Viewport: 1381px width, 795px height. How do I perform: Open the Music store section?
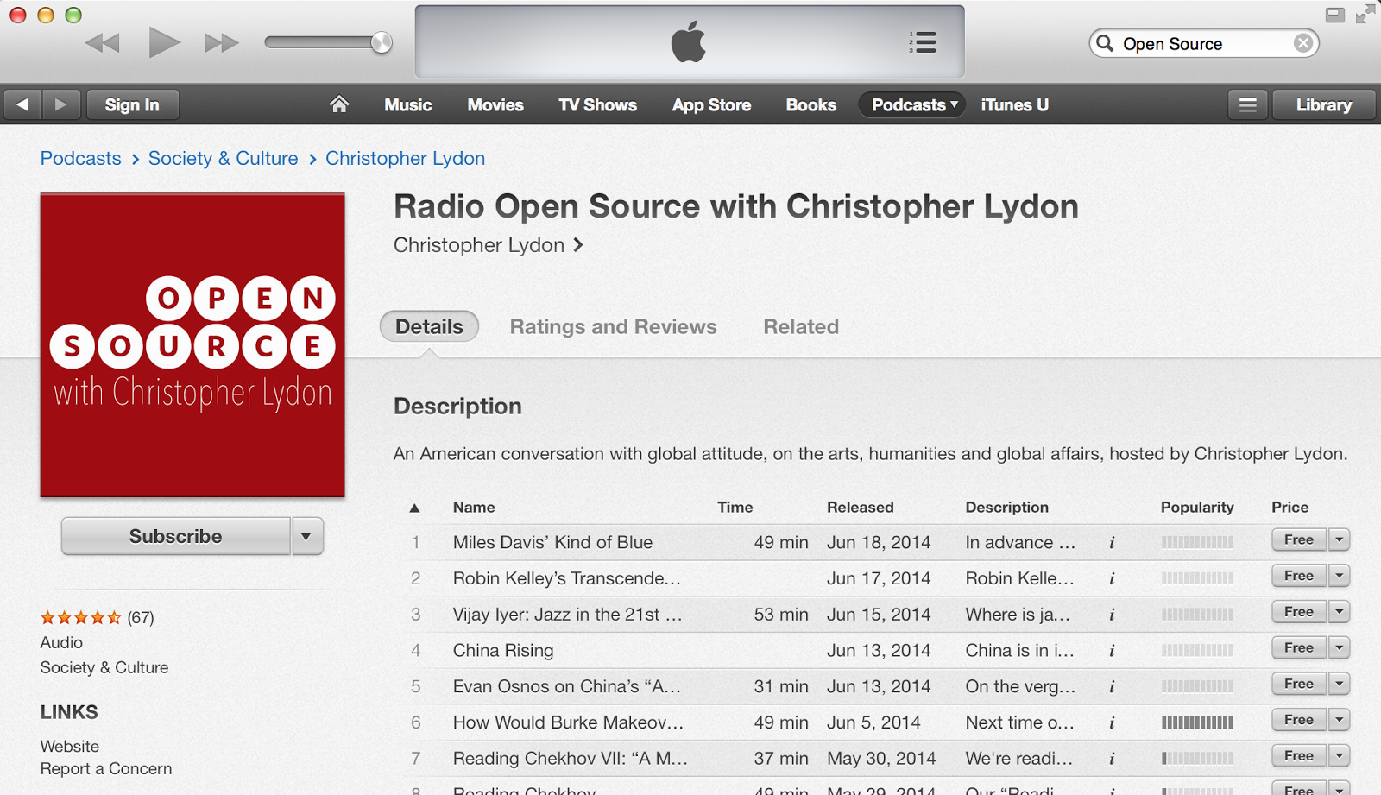coord(408,104)
